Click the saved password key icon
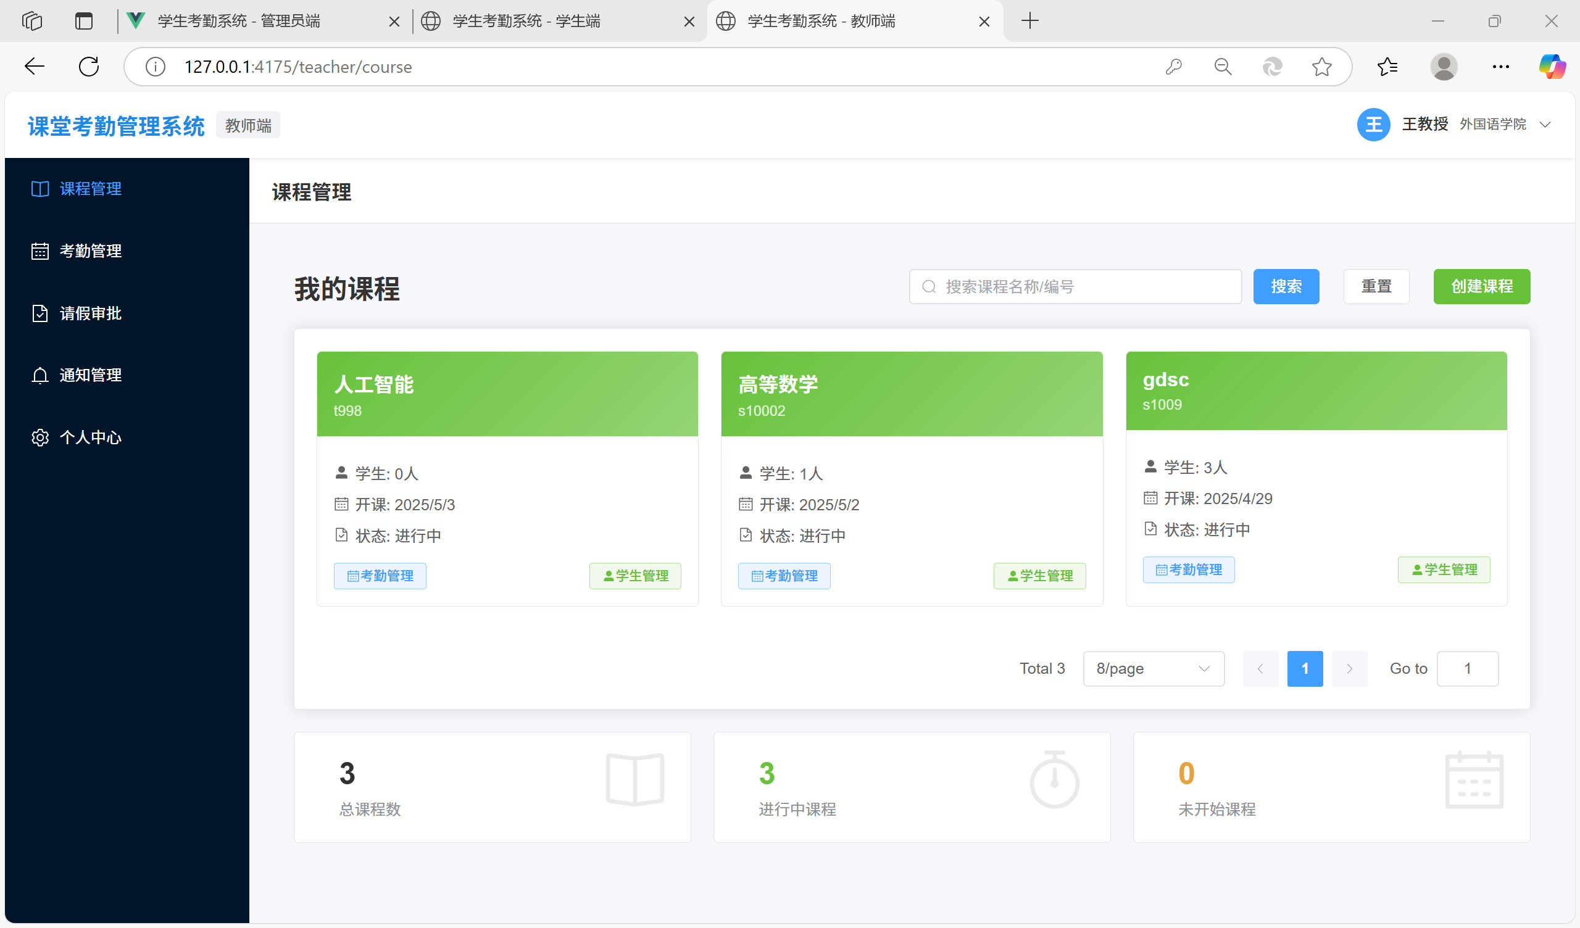 [1174, 67]
